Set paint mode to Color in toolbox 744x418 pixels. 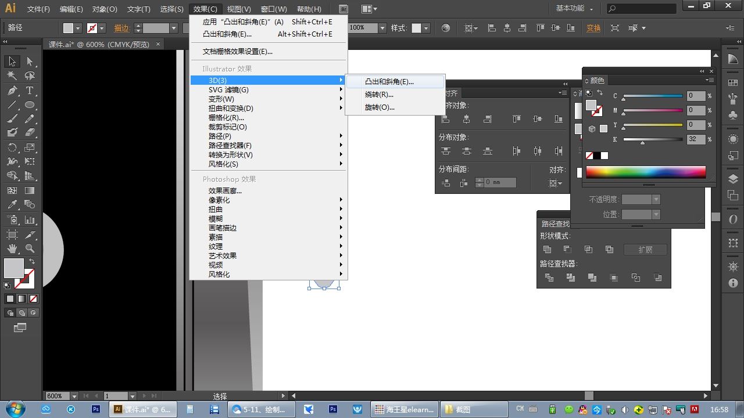coord(10,299)
